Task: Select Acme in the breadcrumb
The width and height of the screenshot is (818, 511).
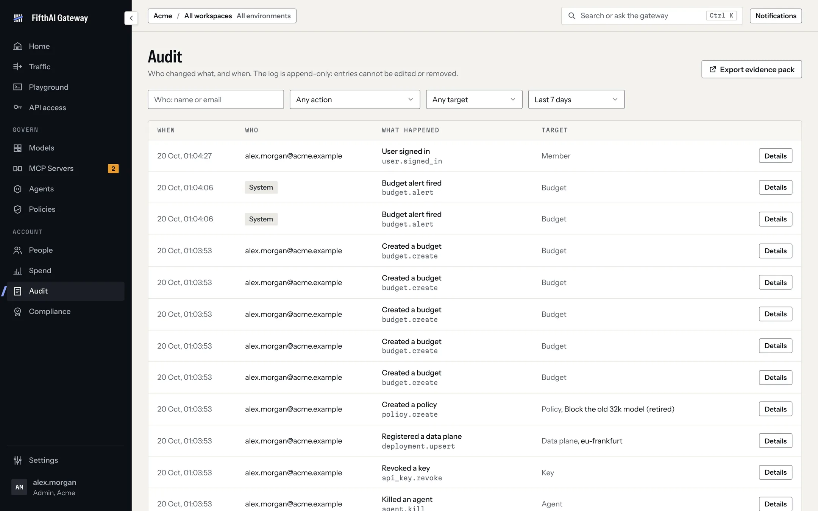Action: click(163, 16)
